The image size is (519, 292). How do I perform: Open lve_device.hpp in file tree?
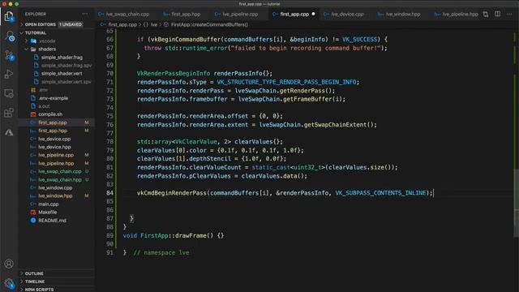point(54,147)
